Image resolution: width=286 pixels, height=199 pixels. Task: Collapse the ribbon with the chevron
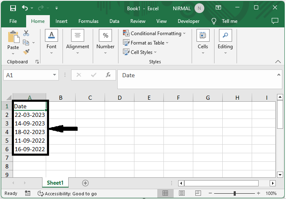pos(278,62)
